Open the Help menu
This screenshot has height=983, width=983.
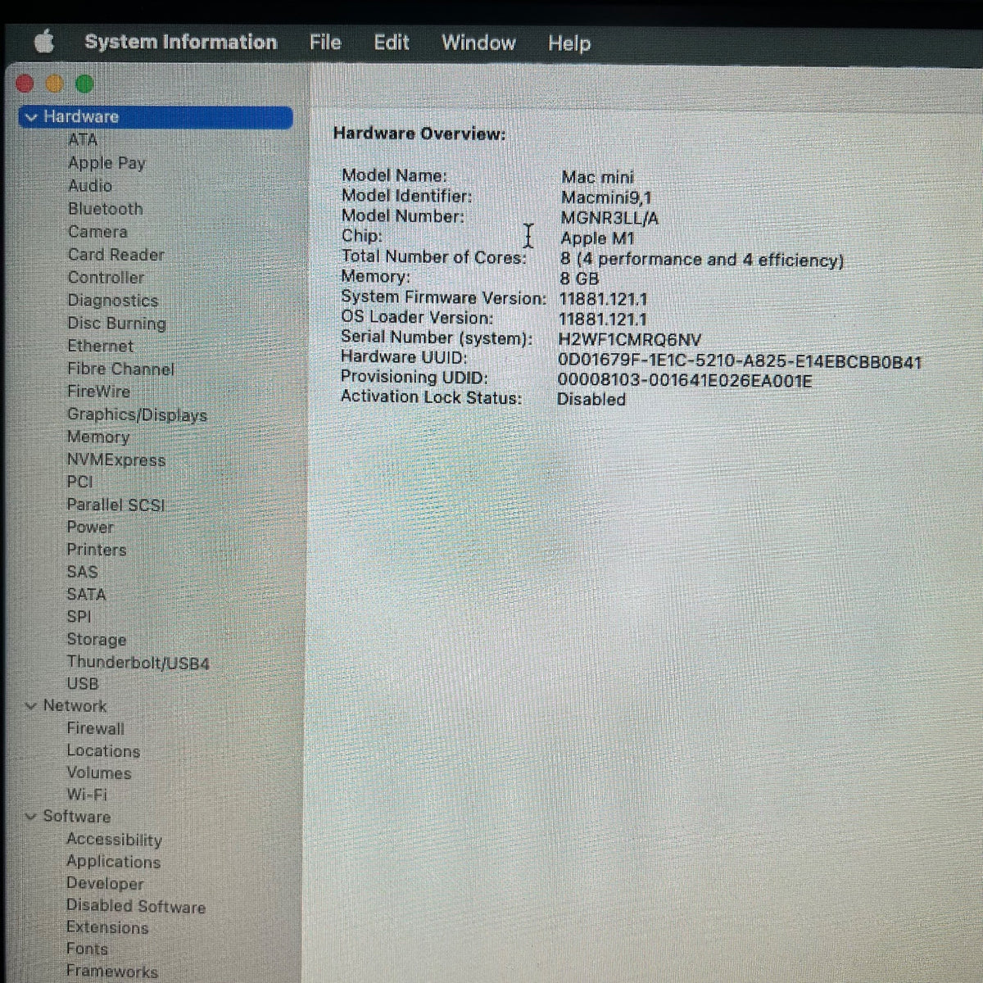tap(569, 43)
